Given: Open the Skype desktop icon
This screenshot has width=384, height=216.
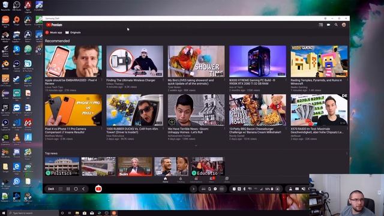Looking at the screenshot, I should coord(17,50).
